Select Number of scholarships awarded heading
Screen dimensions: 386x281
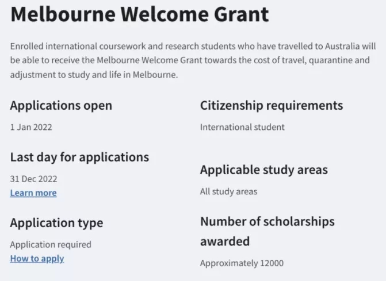[267, 232]
